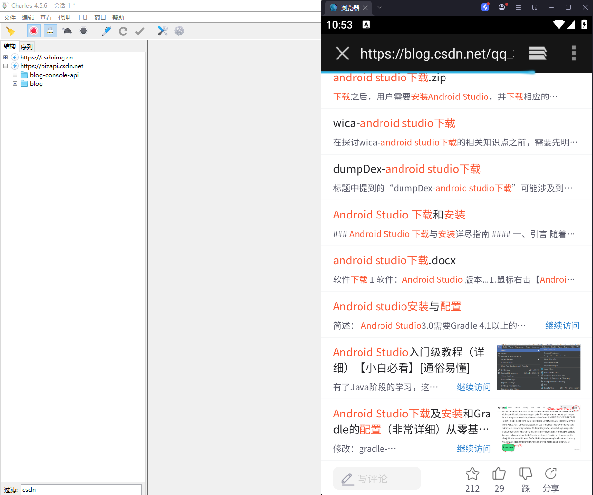Viewport: 593px width, 495px height.
Task: Open android studio下载.zip result
Action: tap(389, 78)
